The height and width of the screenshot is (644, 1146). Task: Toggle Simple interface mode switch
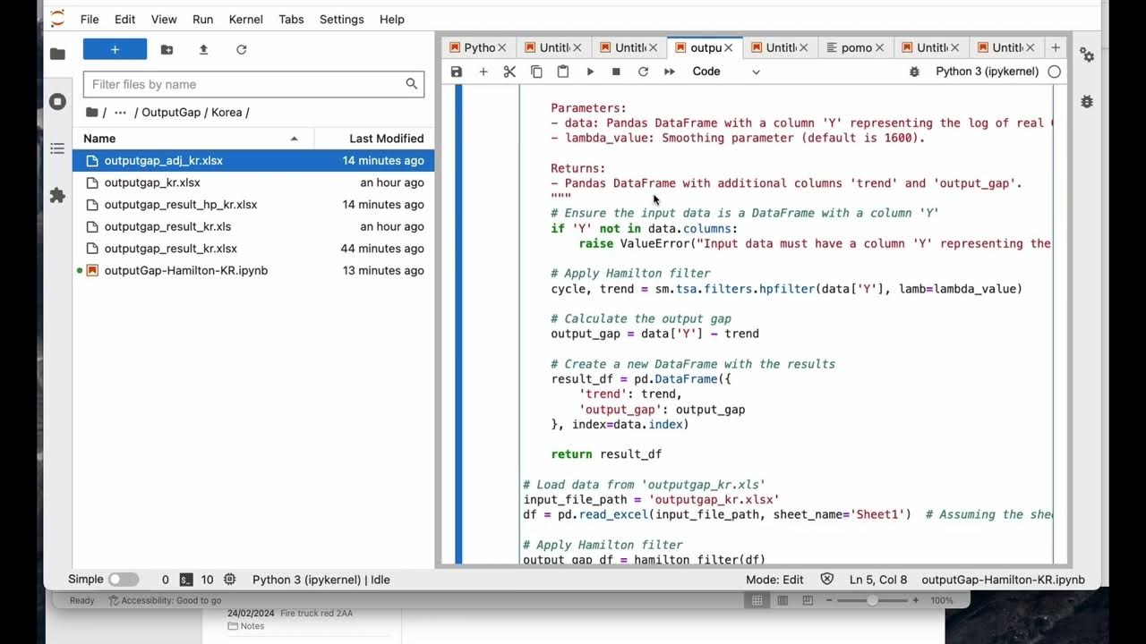[x=124, y=580]
